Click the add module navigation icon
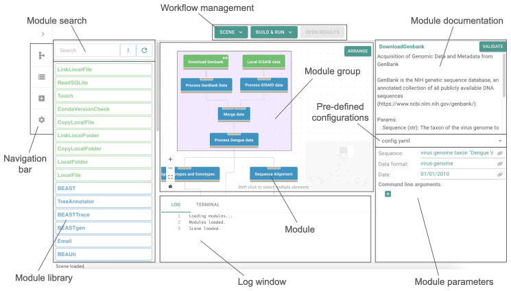Screen dimensions: 511x291 point(42,98)
